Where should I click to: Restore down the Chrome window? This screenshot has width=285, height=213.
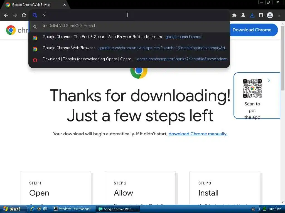pyautogui.click(x=268, y=2)
